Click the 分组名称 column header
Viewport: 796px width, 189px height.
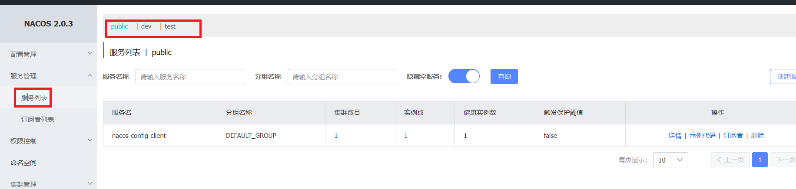[x=271, y=113]
